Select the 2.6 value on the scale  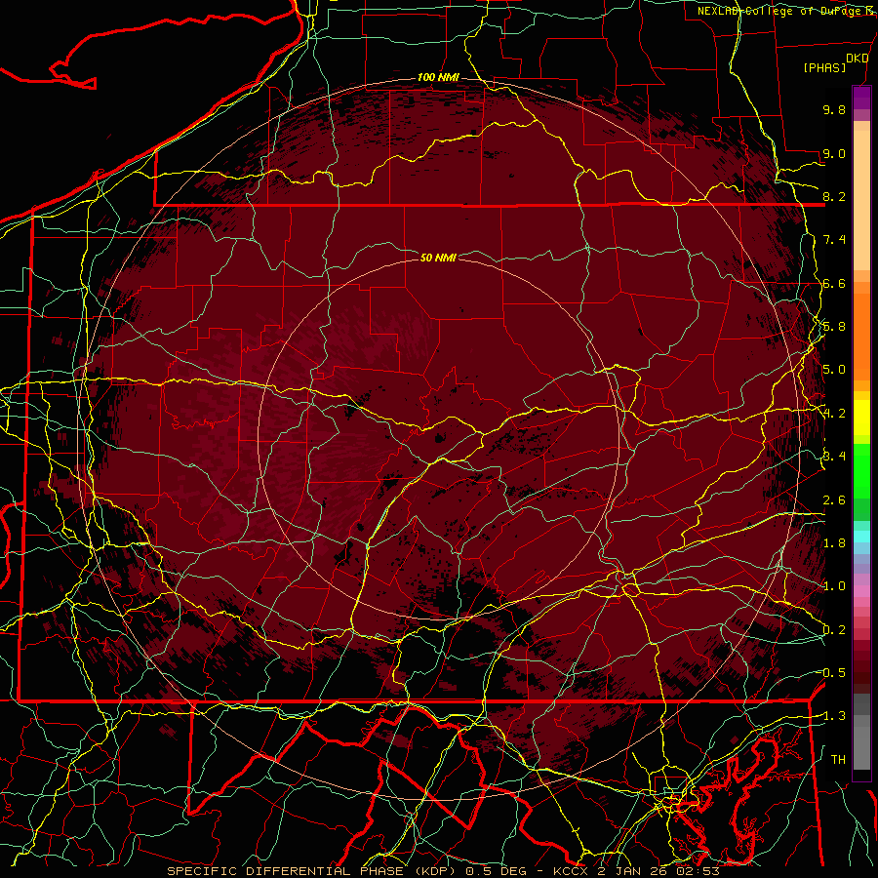(x=834, y=500)
